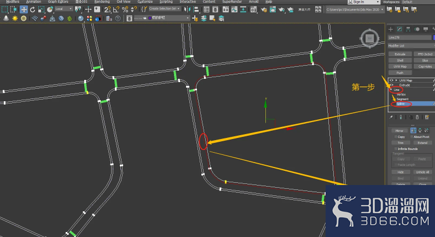The image size is (435, 237).
Task: Click the Use Pivot Point Center icon
Action: coord(78,9)
